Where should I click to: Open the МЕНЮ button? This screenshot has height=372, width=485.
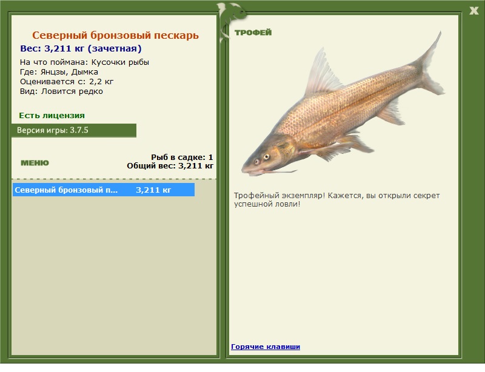pyautogui.click(x=35, y=163)
